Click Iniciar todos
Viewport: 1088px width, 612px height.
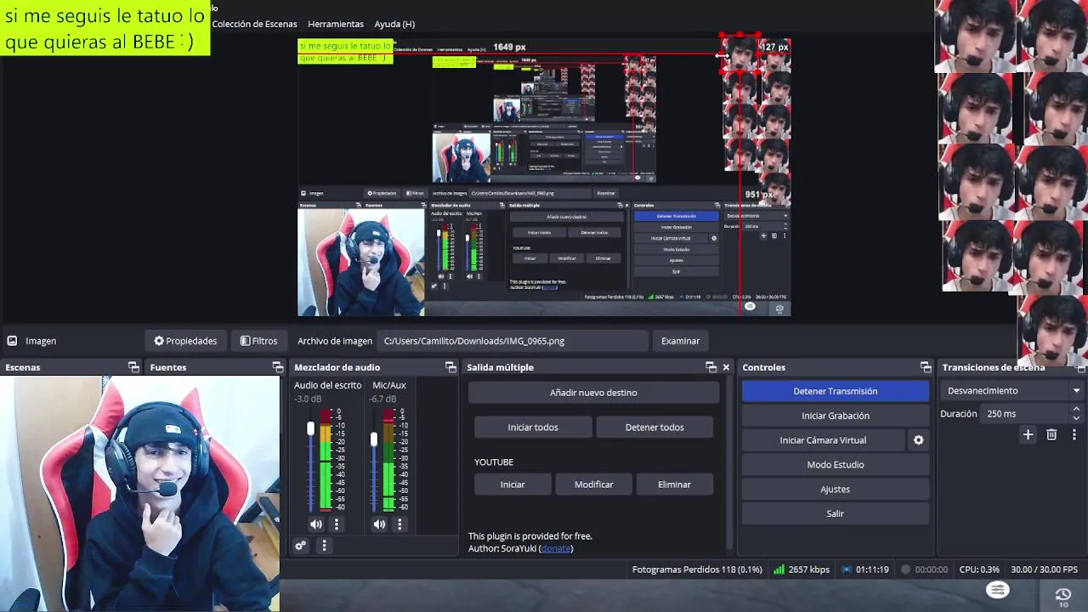point(533,428)
